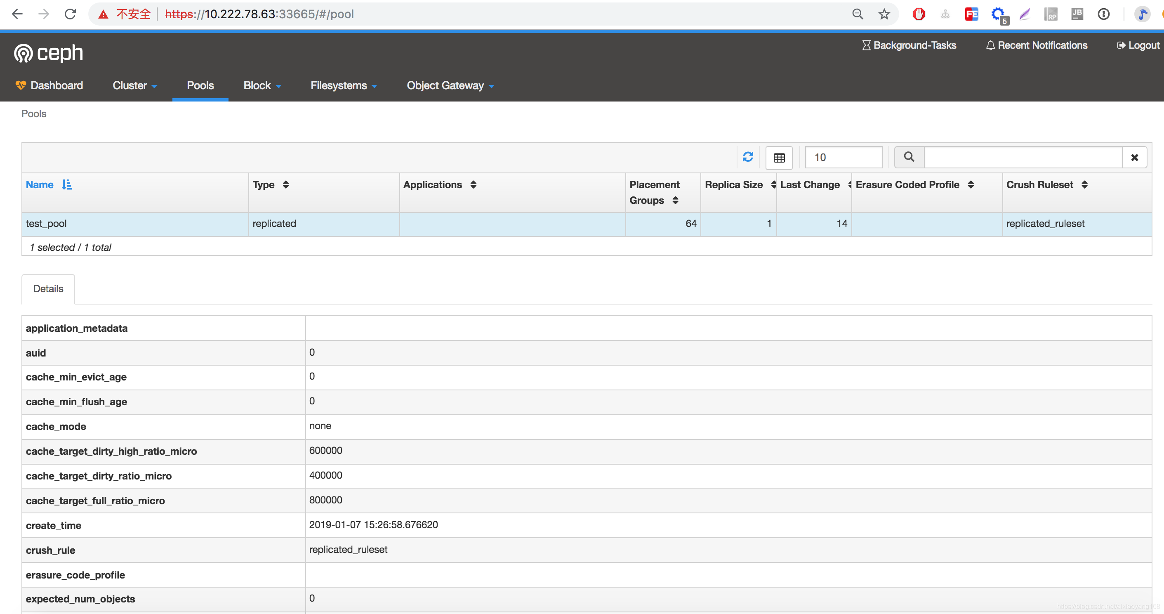Select the Pools menu item
The width and height of the screenshot is (1164, 614).
[x=200, y=85]
